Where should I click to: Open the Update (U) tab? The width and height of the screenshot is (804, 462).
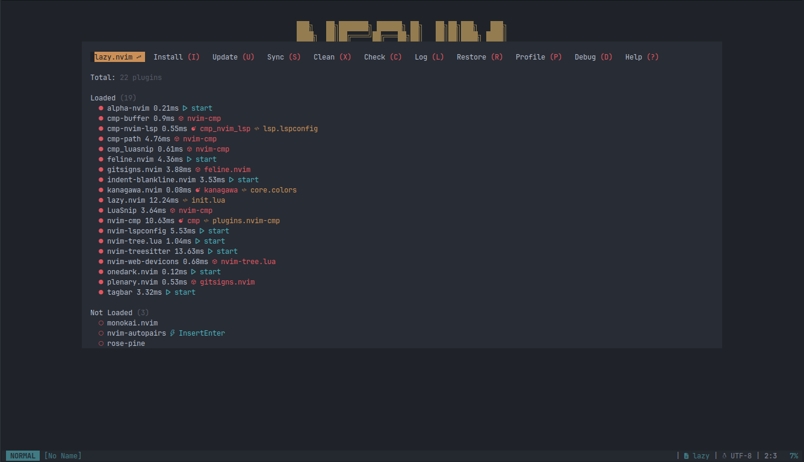tap(233, 57)
